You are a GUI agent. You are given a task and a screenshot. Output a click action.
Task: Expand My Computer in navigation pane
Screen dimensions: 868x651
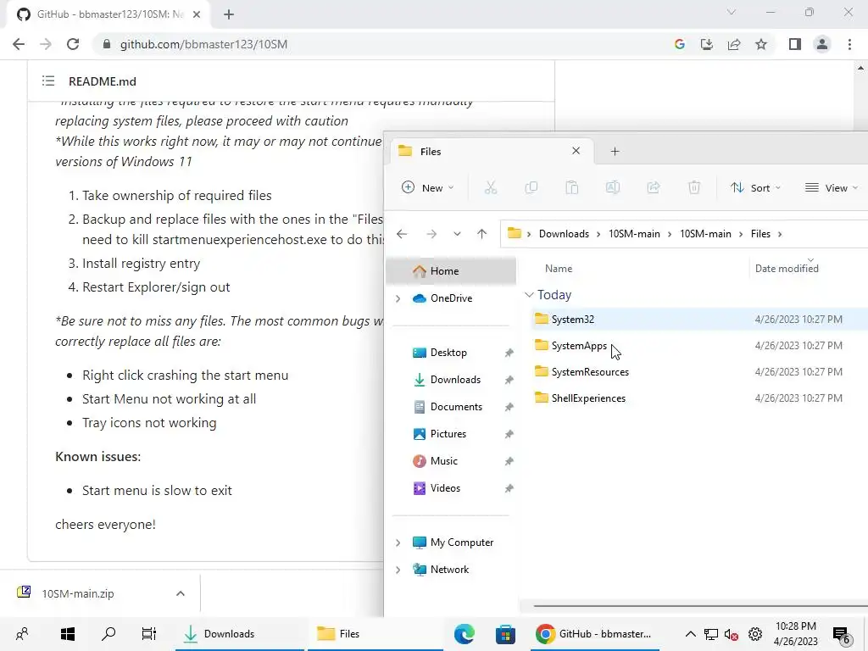tap(398, 542)
